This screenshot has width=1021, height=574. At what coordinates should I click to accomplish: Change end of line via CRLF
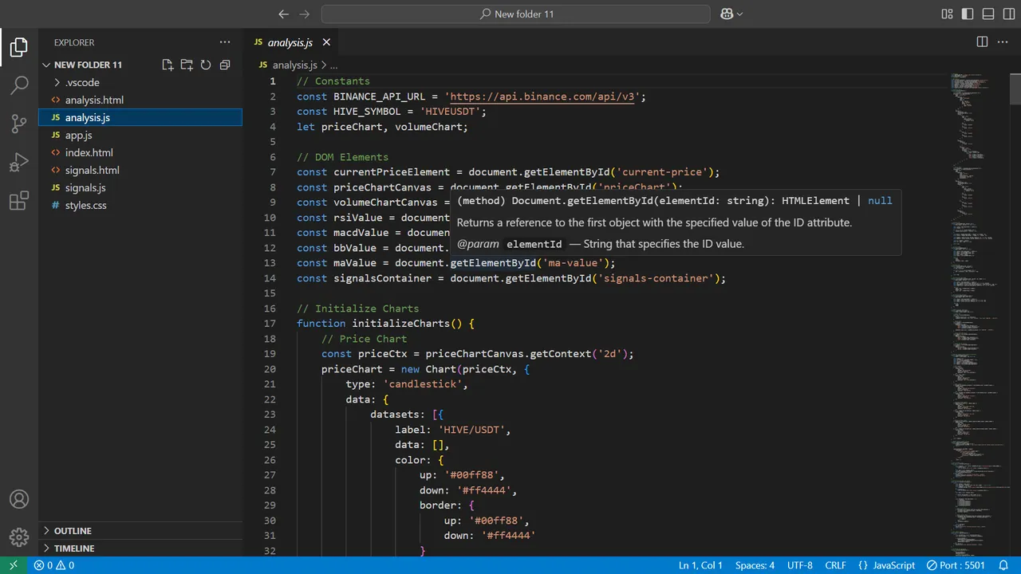point(836,565)
